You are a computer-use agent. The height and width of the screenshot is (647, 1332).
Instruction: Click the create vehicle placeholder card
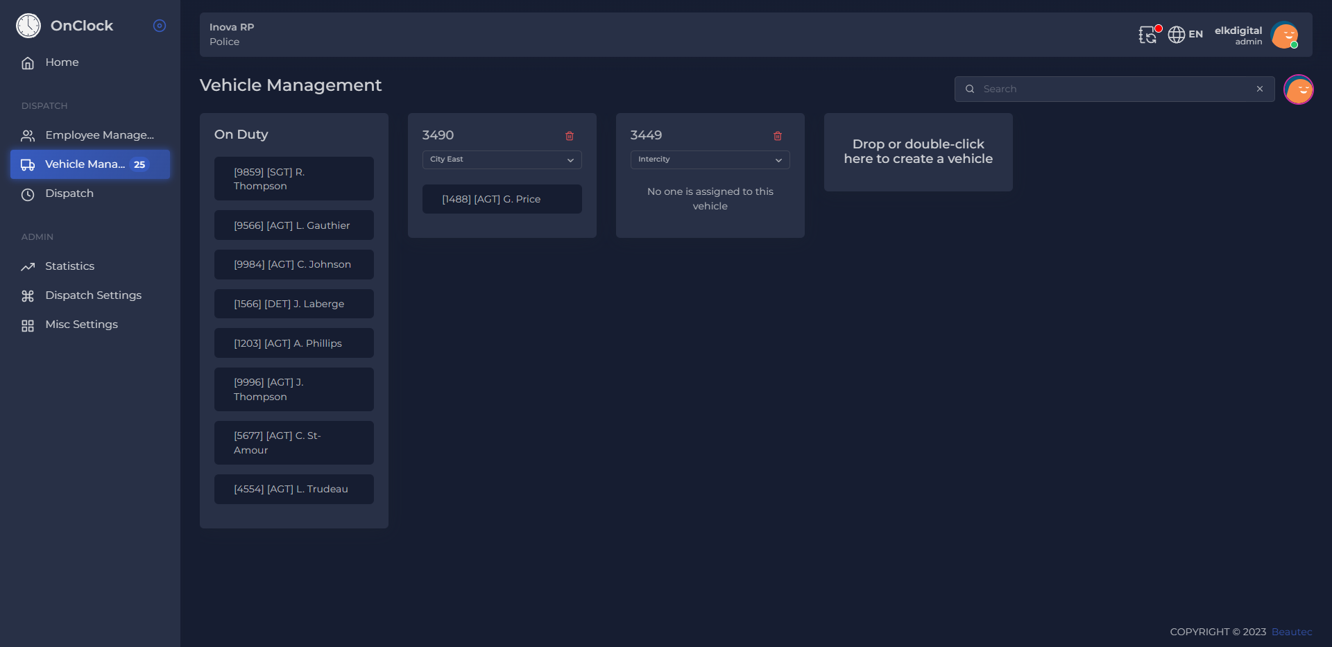(918, 152)
